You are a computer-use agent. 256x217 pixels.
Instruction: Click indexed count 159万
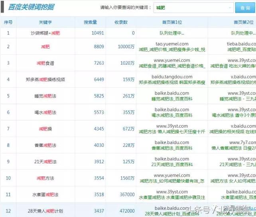(129, 79)
